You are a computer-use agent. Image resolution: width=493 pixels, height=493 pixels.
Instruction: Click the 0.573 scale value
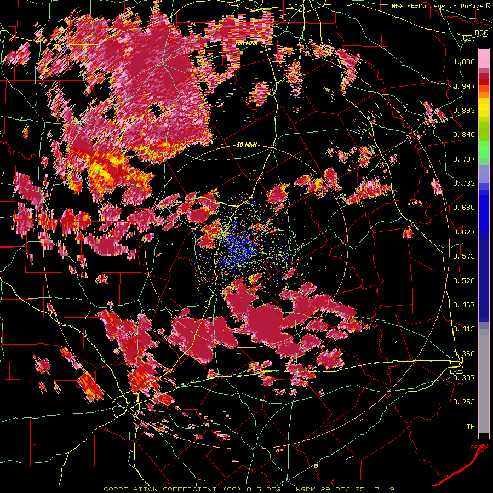tap(464, 256)
